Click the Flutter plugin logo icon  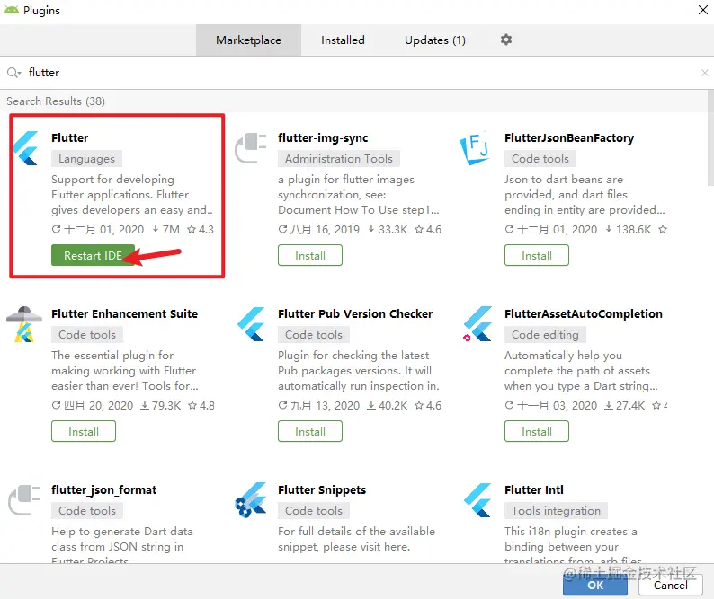(25, 148)
